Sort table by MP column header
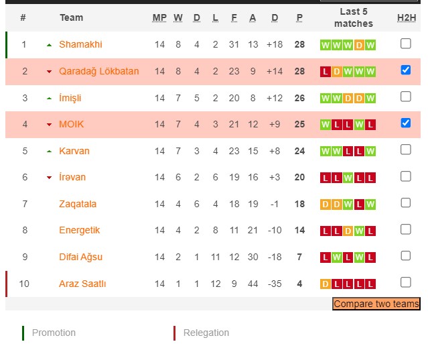This screenshot has height=348, width=428. pos(159,17)
